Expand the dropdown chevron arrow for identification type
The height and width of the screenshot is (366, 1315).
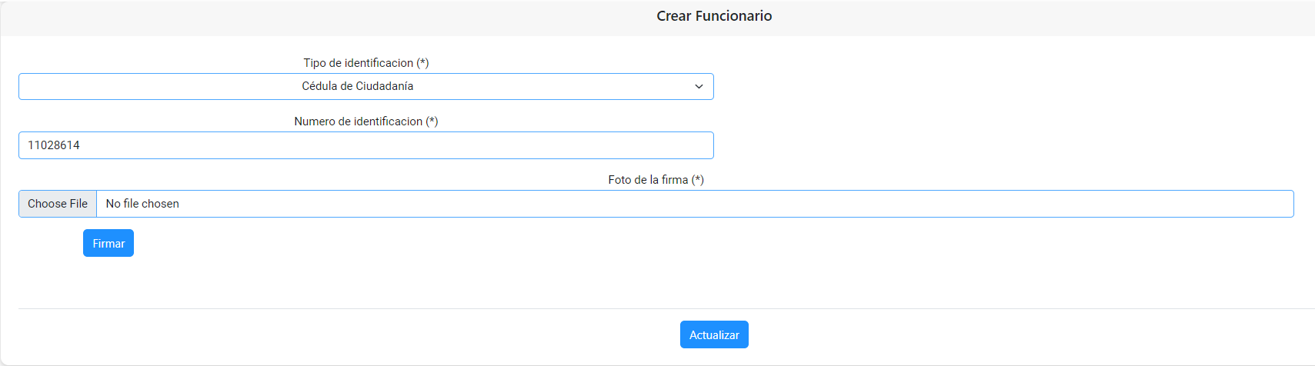click(x=699, y=87)
